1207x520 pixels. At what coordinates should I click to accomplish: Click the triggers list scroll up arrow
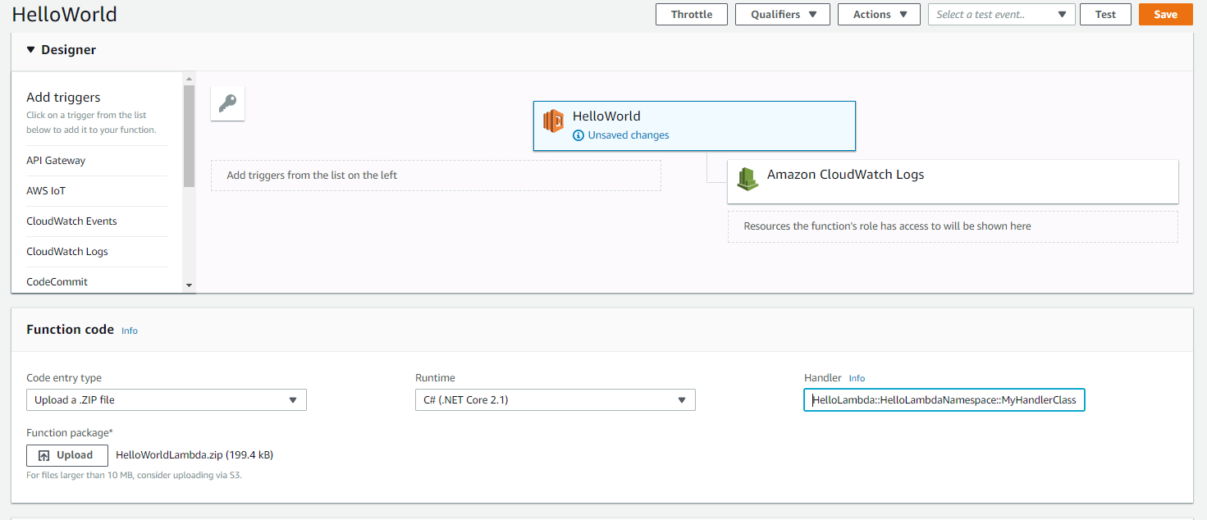[x=189, y=79]
